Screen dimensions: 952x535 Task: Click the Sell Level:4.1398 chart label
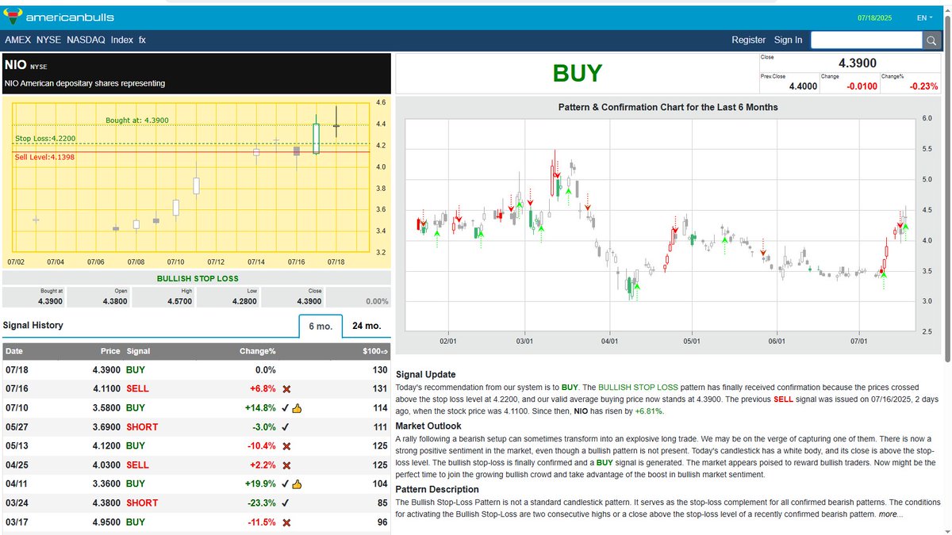45,157
